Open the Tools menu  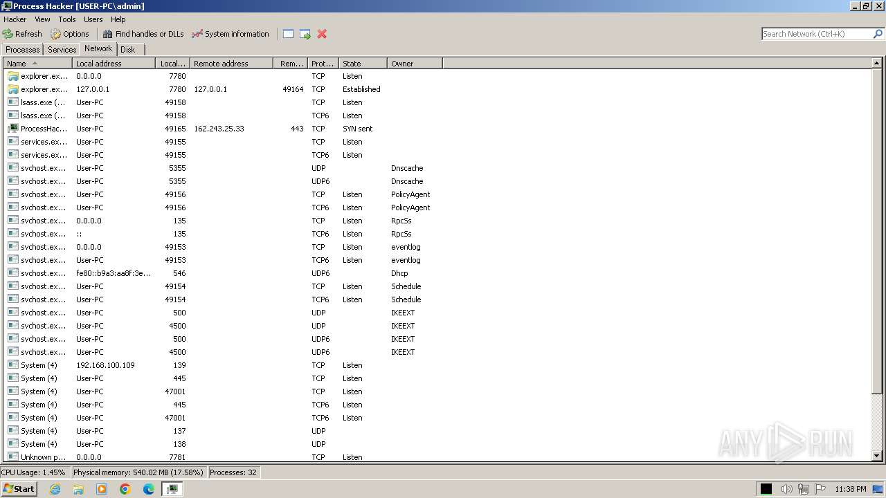pyautogui.click(x=67, y=19)
